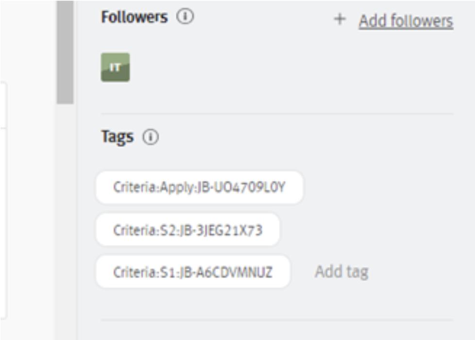
Task: Click the gray vertical scrollbar thumb
Action: [x=65, y=52]
